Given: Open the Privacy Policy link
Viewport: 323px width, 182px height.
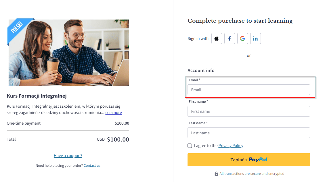Looking at the screenshot, I should click(x=231, y=146).
